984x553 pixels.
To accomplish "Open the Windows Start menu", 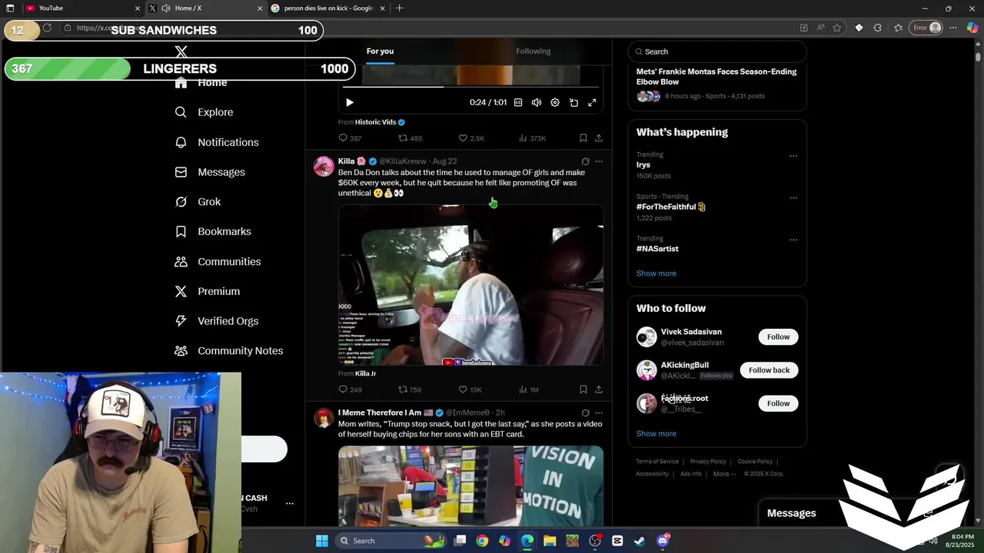I will [322, 541].
